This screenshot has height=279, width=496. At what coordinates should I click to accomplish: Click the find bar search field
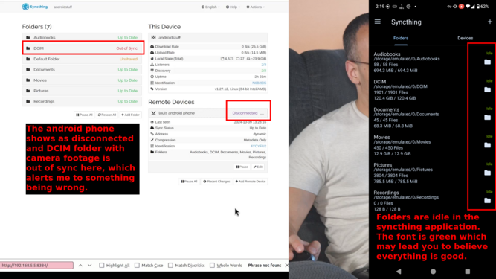click(36, 265)
